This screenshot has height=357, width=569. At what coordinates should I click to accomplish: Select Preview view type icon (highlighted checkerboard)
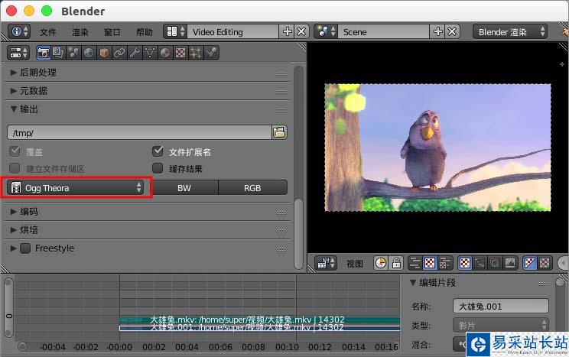pos(430,263)
